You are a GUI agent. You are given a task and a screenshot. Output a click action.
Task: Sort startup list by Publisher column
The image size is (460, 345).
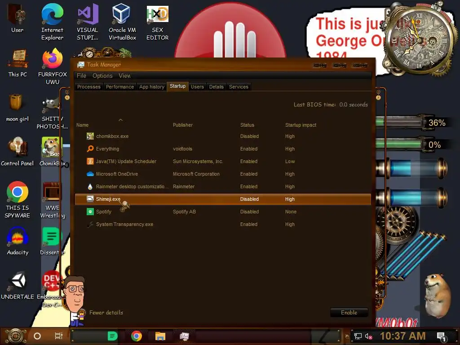pos(183,125)
